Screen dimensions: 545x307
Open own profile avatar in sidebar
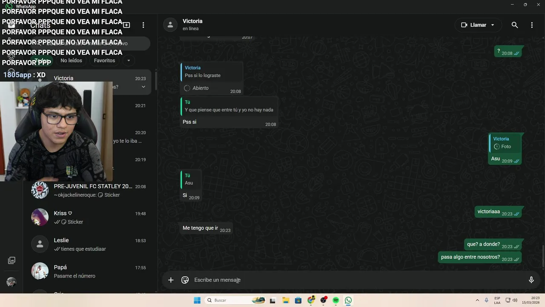[x=11, y=282]
